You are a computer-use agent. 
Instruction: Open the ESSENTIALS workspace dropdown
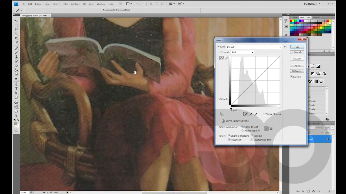coord(312,4)
